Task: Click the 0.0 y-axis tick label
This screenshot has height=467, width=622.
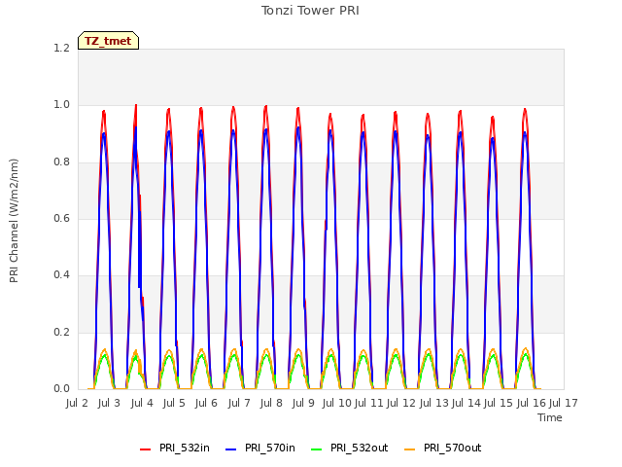Action: point(61,388)
